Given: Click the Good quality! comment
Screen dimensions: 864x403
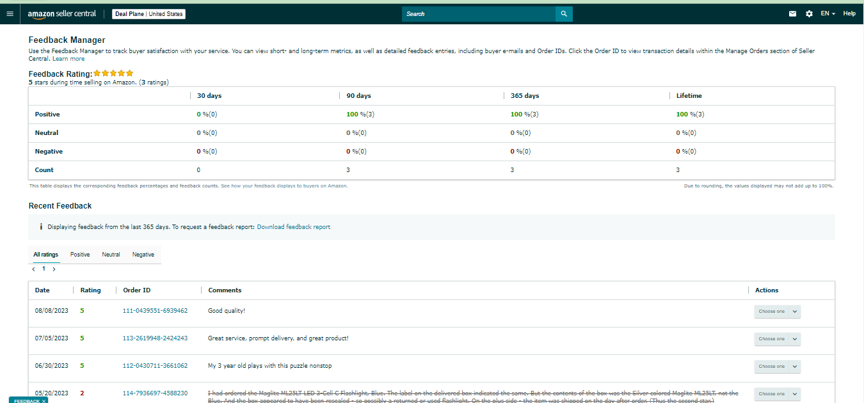Looking at the screenshot, I should [x=227, y=311].
